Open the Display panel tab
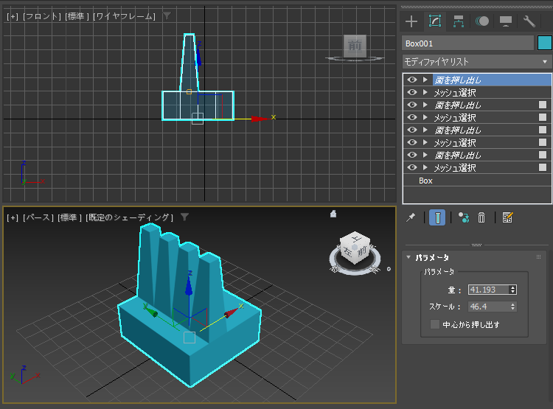Viewport: 553px width, 409px height. point(505,21)
